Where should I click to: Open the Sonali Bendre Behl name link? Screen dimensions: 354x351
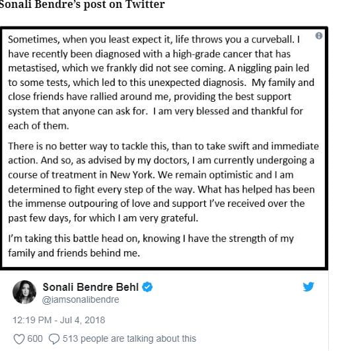pos(90,287)
